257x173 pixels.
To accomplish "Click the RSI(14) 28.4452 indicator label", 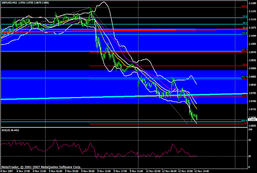I will pyautogui.click(x=10, y=130).
